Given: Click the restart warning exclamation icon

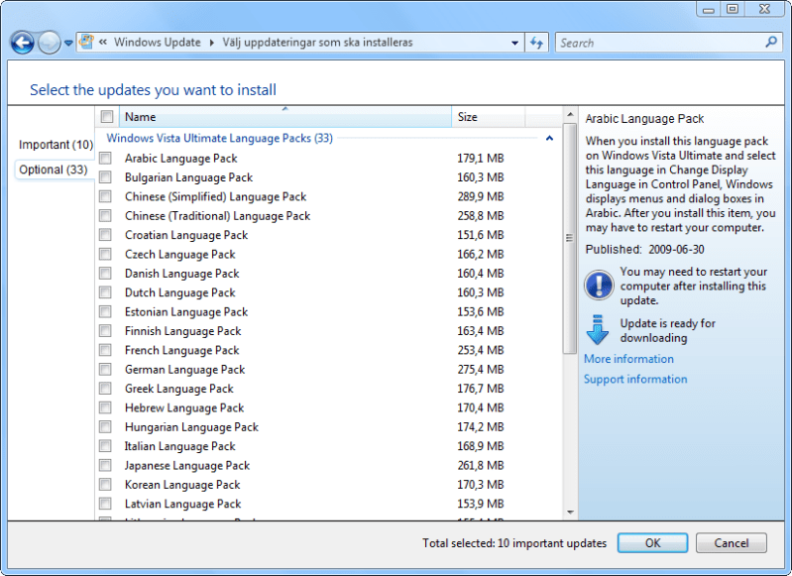Looking at the screenshot, I should point(599,285).
